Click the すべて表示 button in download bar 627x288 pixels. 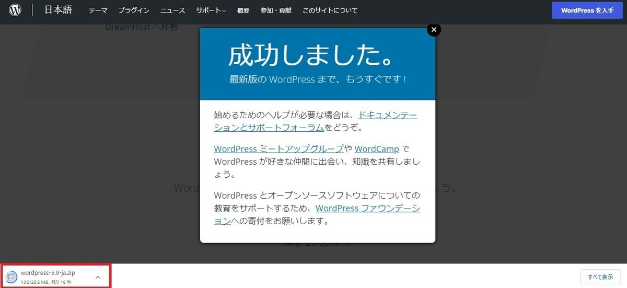(600, 277)
